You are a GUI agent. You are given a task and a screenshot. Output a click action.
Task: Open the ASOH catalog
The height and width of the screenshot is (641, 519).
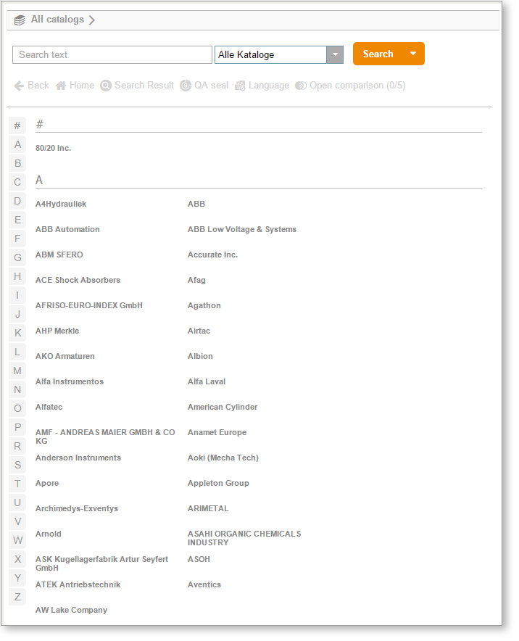(x=199, y=559)
